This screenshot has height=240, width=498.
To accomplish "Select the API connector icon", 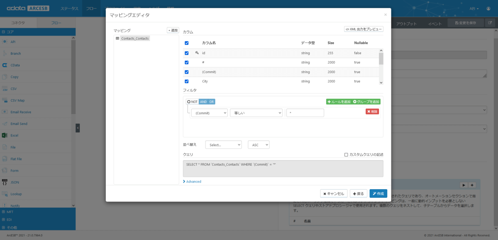I will [5, 42].
